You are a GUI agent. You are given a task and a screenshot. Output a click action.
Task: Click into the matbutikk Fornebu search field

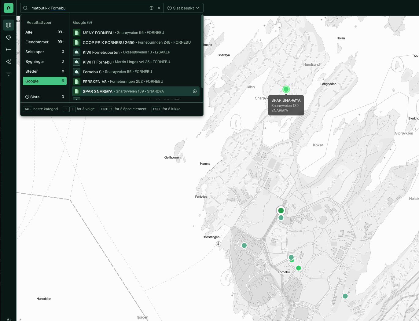tap(89, 8)
